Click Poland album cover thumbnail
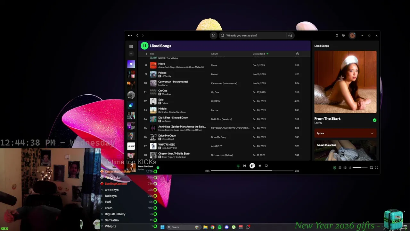The height and width of the screenshot is (231, 410). click(153, 74)
